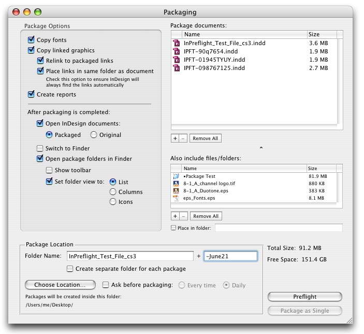364x334 pixels.
Task: Select the Original radio button
Action: pos(94,135)
